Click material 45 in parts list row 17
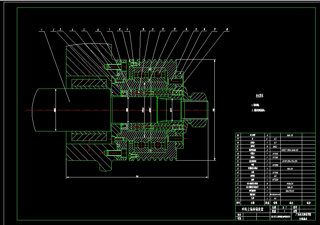 275,139
